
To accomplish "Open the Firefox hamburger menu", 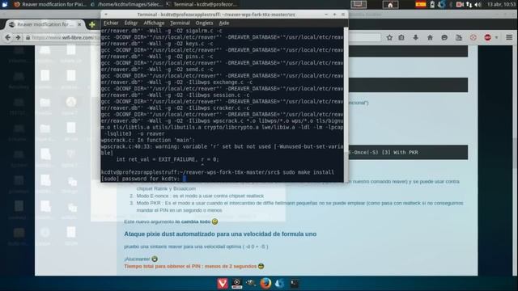I will tap(509, 38).
